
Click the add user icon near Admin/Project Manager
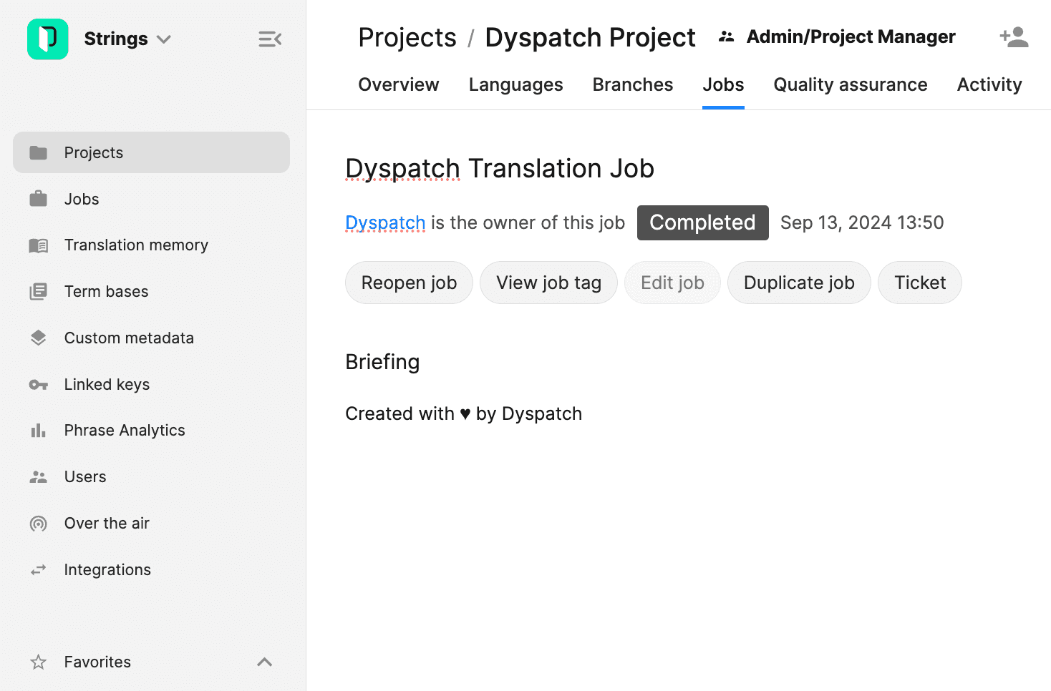coord(1014,36)
